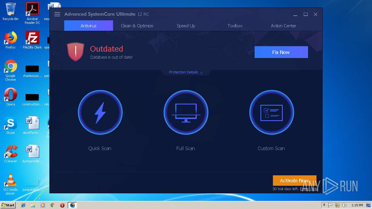Launch Internet Explorer from taskbar
Screen dimensions: 372x209
23,205
